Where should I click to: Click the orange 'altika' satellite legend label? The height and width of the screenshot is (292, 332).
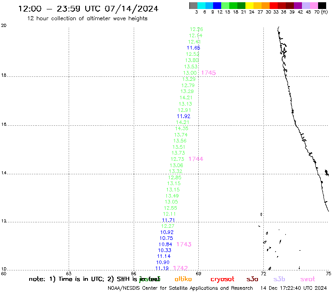[x=183, y=279]
